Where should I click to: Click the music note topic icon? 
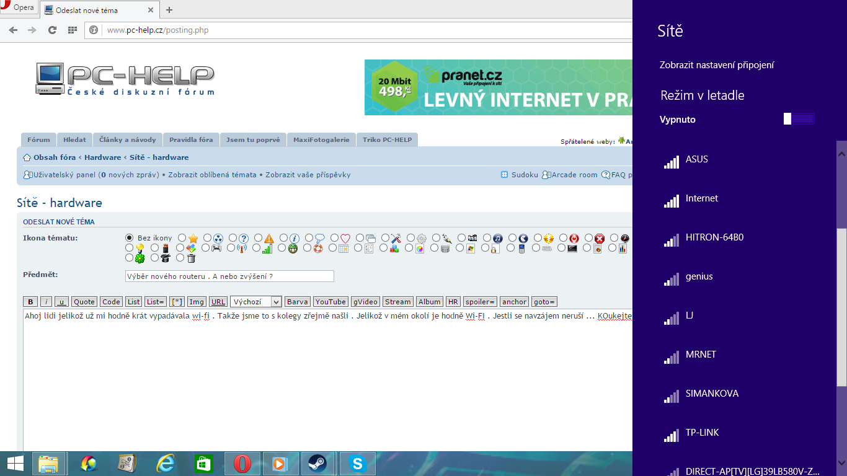click(498, 238)
